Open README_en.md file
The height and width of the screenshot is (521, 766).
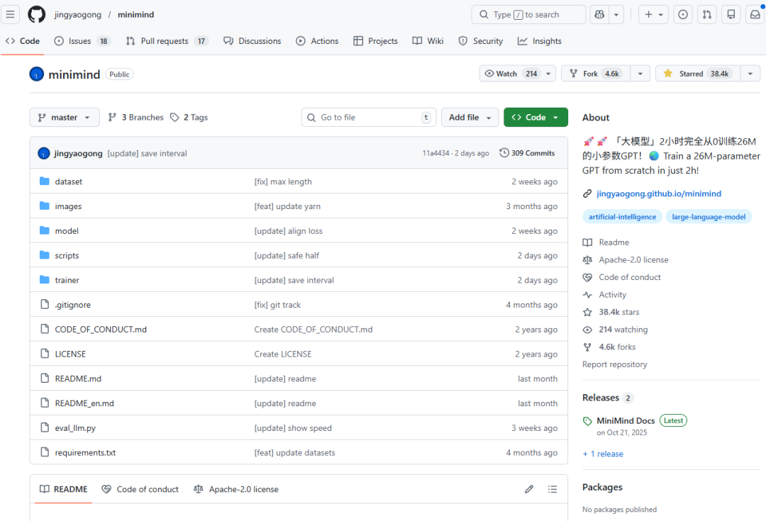click(84, 403)
